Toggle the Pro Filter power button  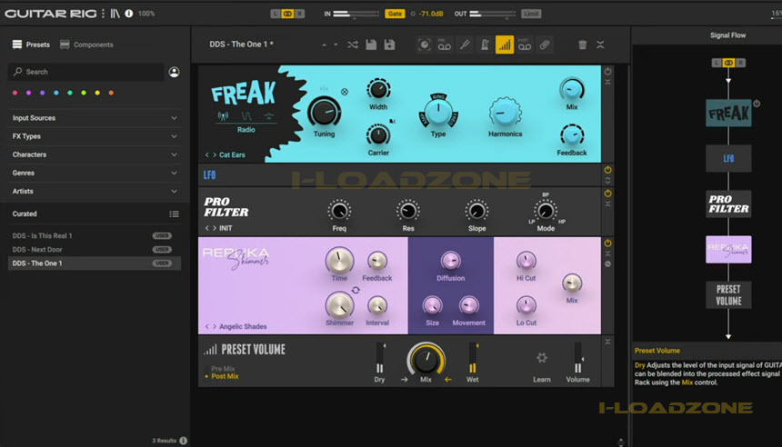(x=607, y=194)
